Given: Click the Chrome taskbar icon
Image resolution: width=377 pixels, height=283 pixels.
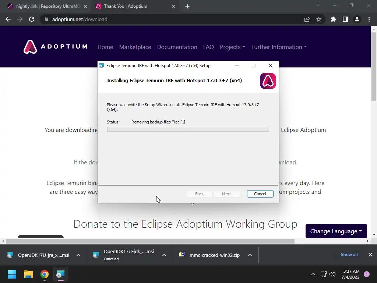Looking at the screenshot, I should coord(45,274).
